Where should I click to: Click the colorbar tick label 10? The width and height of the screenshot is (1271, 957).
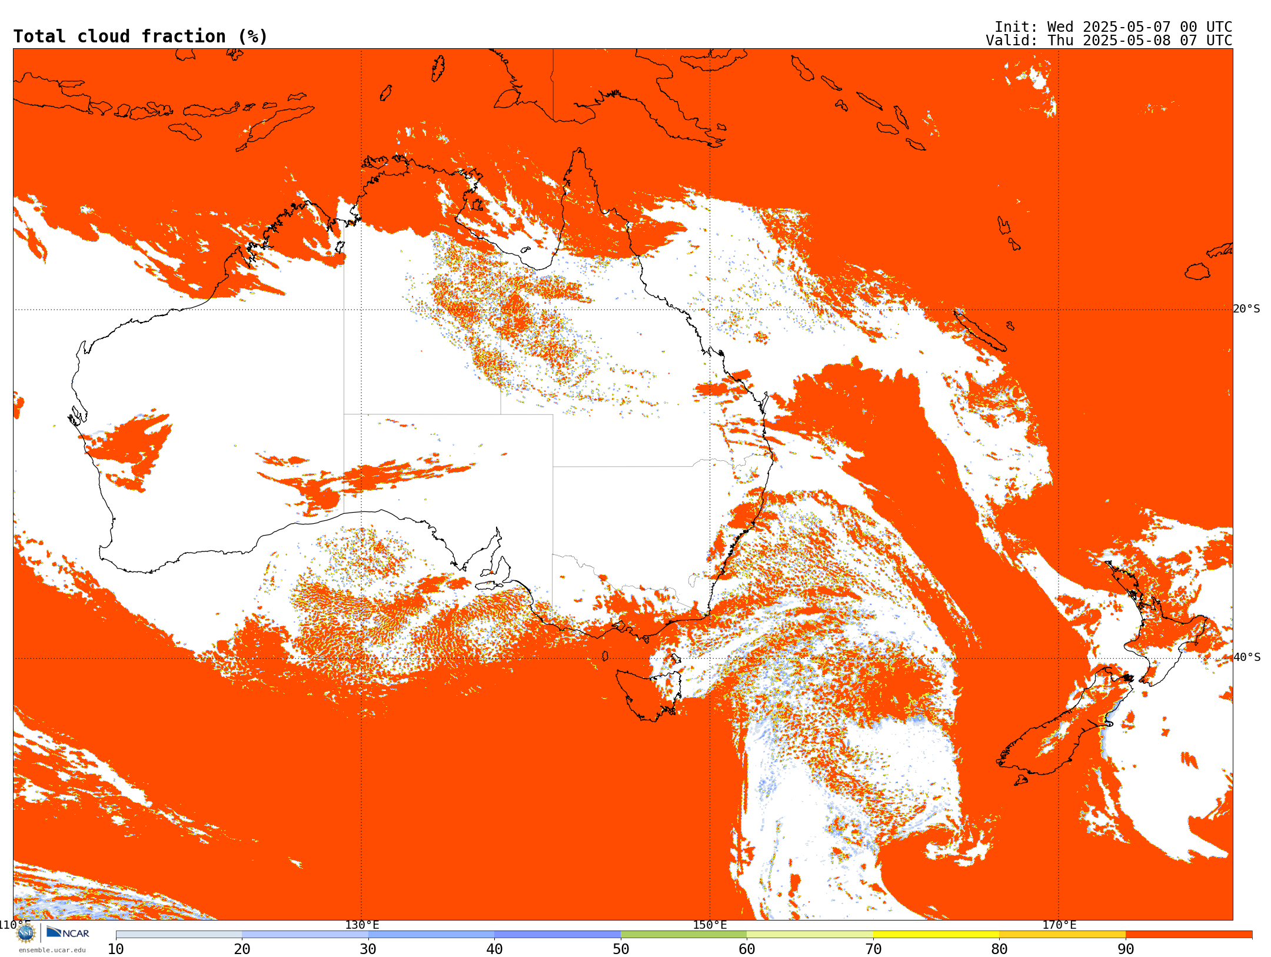point(116,949)
